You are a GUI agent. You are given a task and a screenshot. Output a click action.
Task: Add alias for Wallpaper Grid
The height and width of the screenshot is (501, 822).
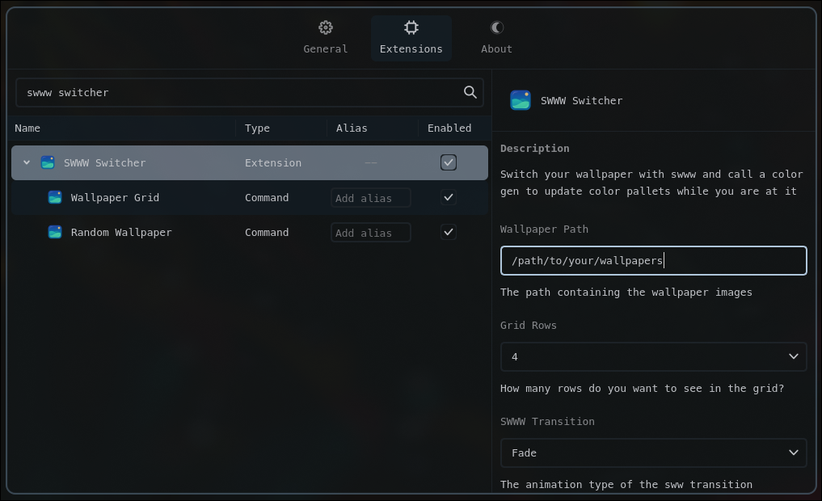(371, 197)
